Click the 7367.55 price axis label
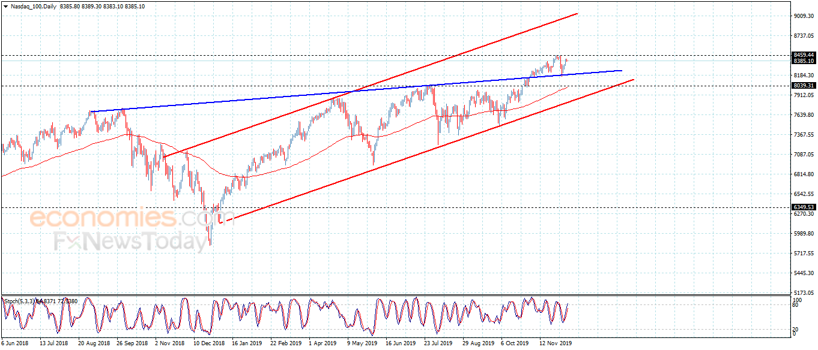This screenshot has height=350, width=818. 803,135
